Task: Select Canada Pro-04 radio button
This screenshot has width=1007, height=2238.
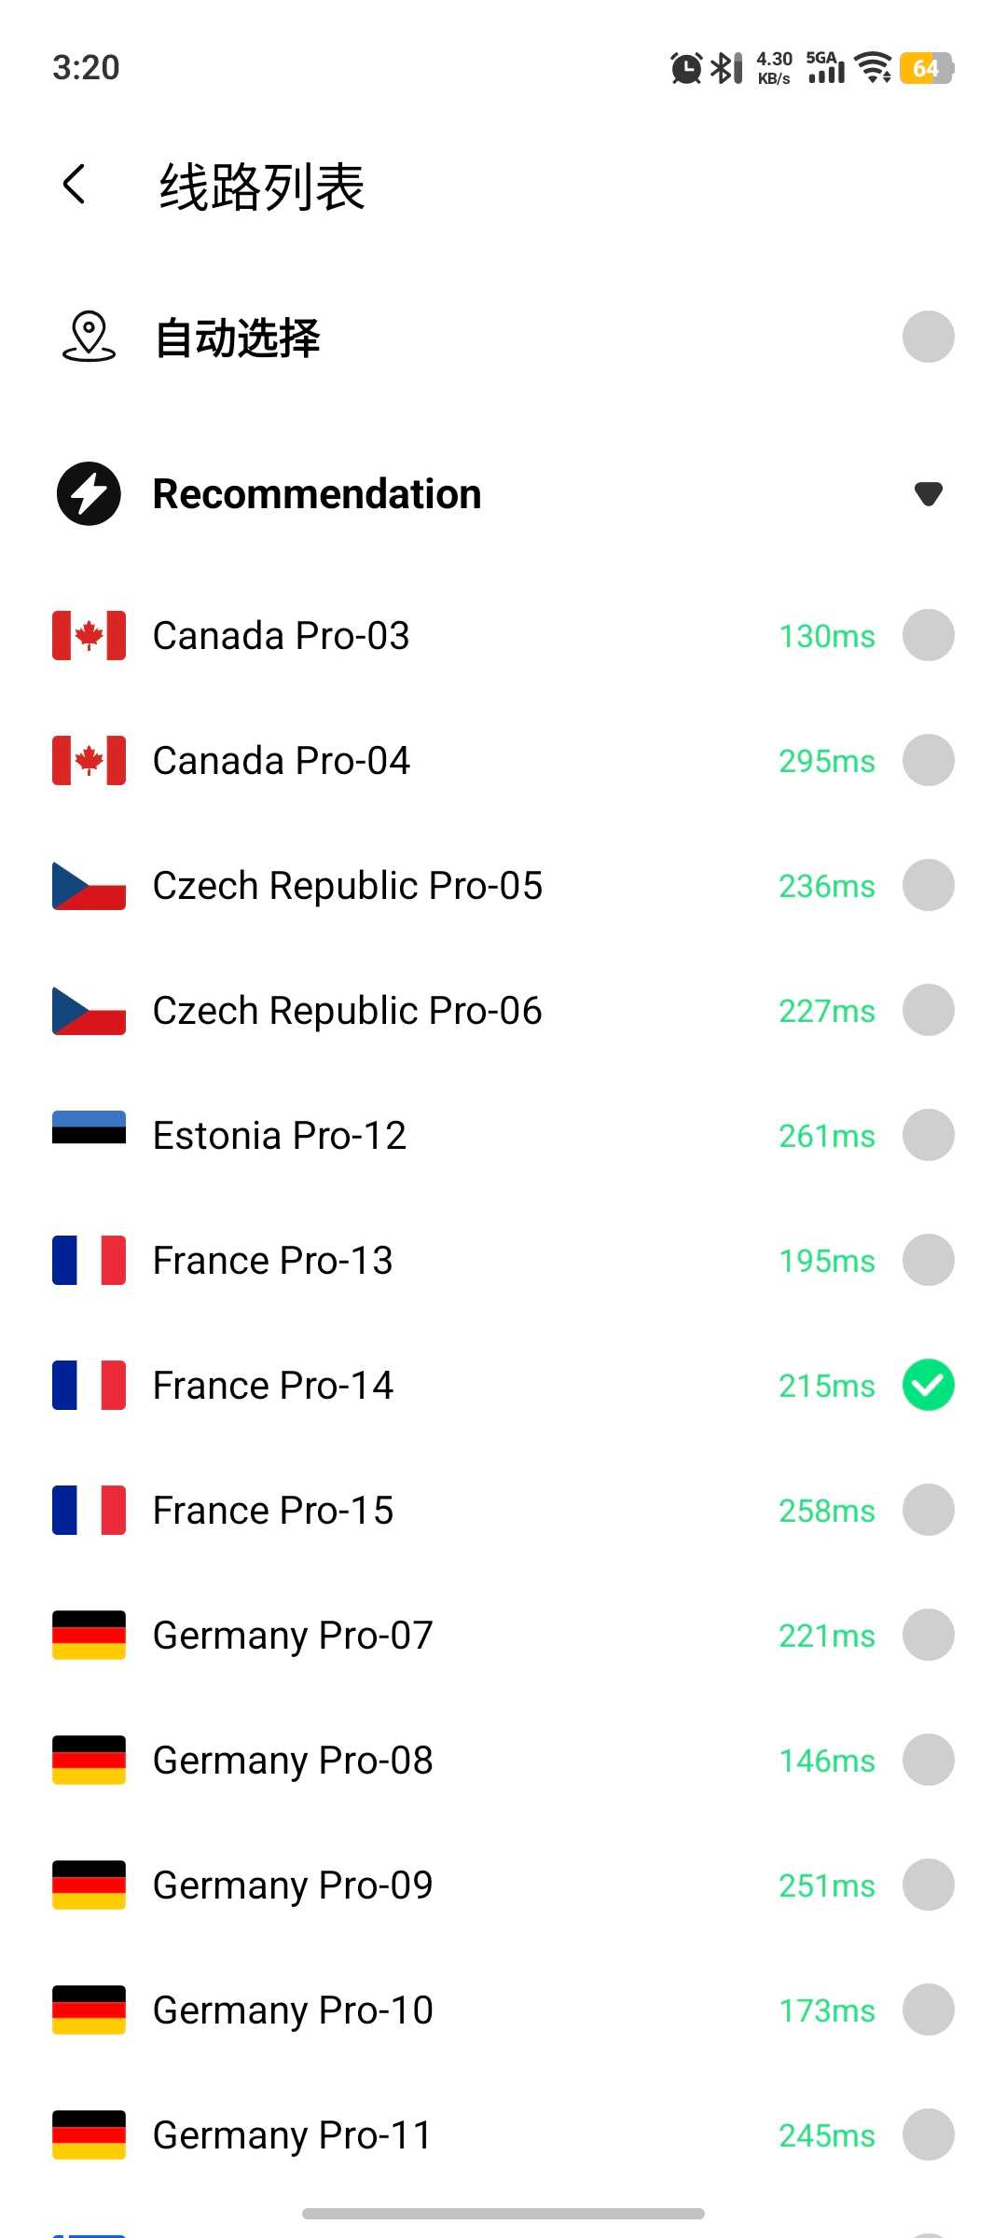Action: tap(928, 760)
